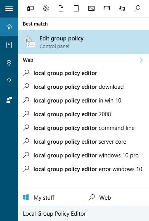The width and height of the screenshot is (149, 221).
Task: Expand Web results with chevron arrow
Action: pos(141,60)
